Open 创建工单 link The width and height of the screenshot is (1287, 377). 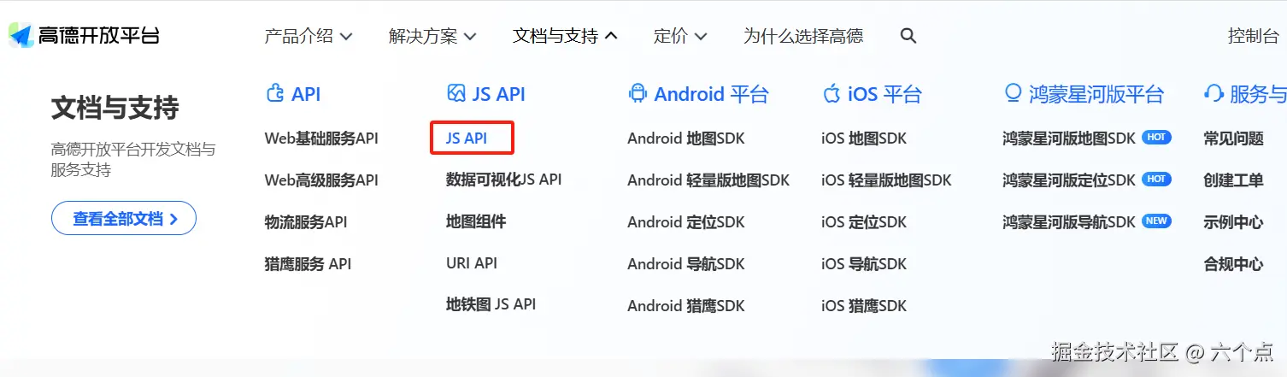tap(1233, 180)
